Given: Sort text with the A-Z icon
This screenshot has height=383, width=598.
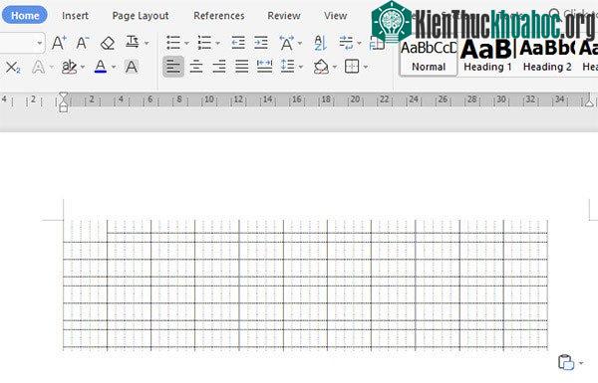Looking at the screenshot, I should click(x=320, y=43).
